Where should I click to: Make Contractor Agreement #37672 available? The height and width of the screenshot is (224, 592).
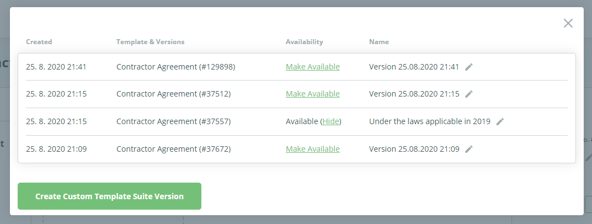[x=313, y=149]
